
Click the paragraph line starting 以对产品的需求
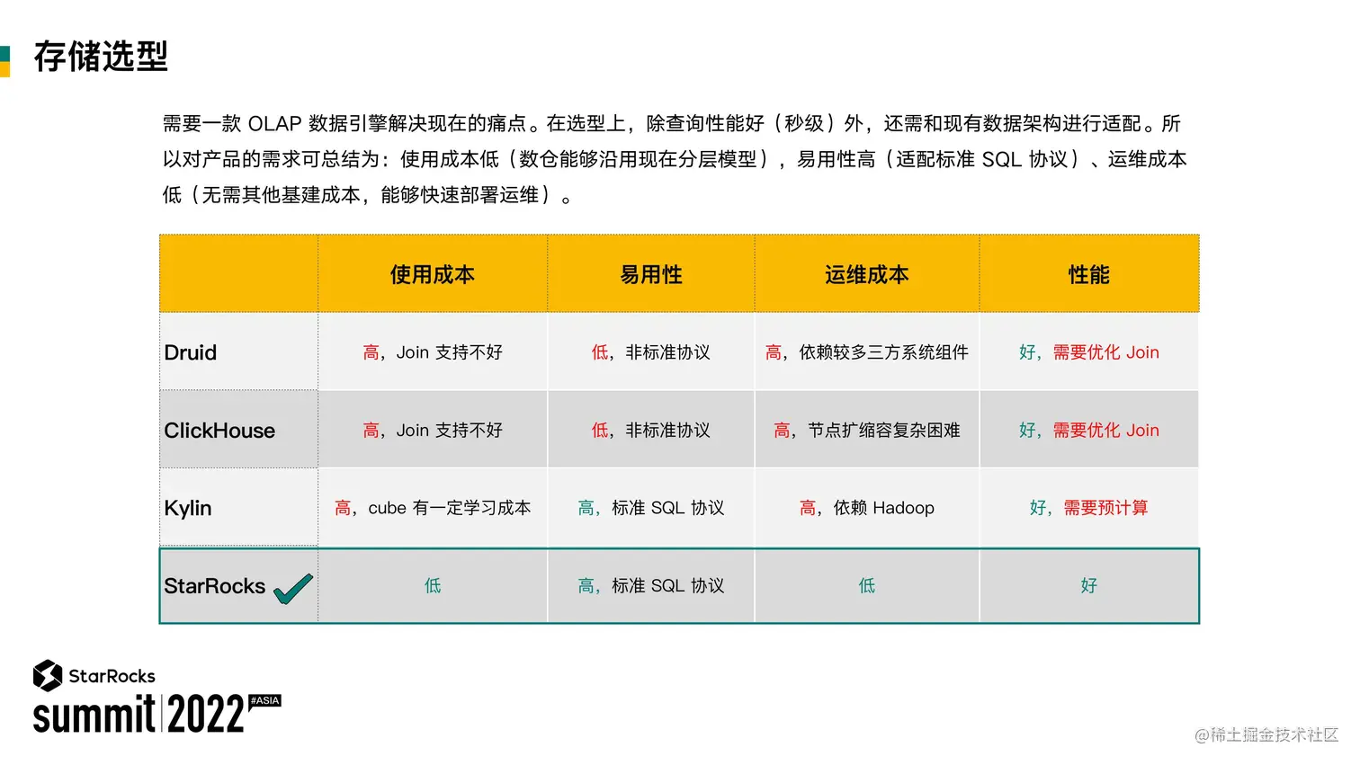(x=675, y=159)
